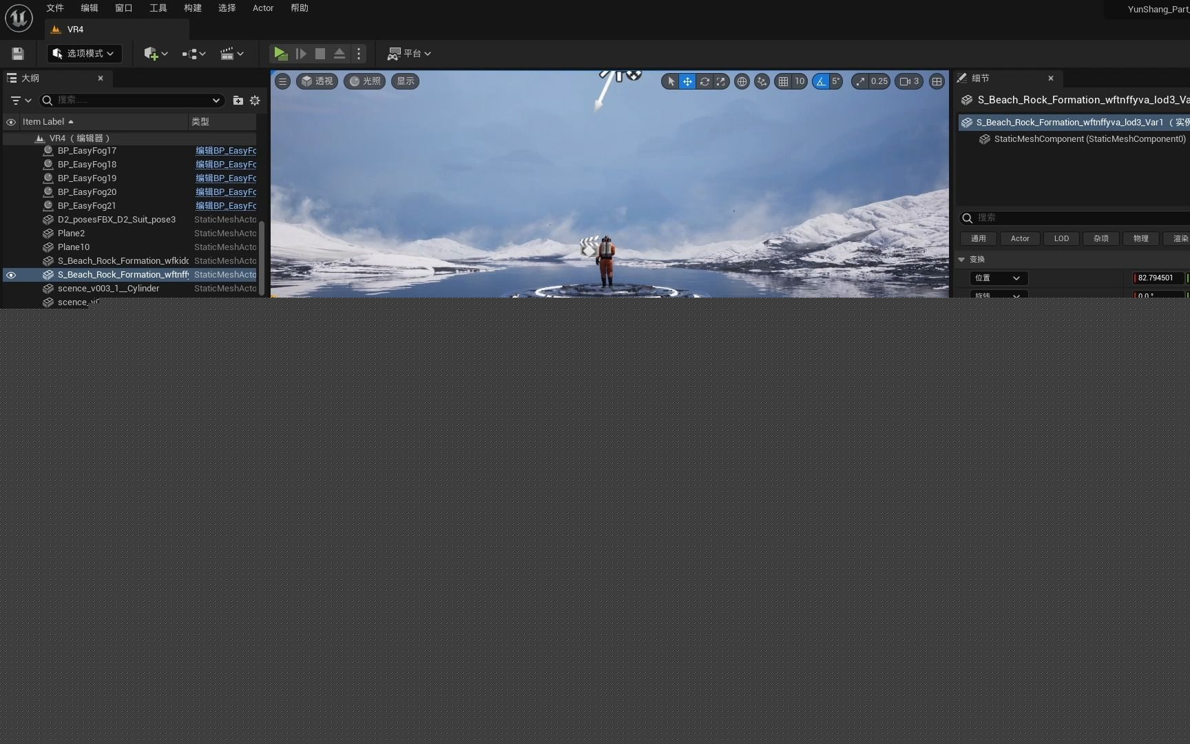
Task: Click the viewport layout grid icon
Action: point(937,81)
